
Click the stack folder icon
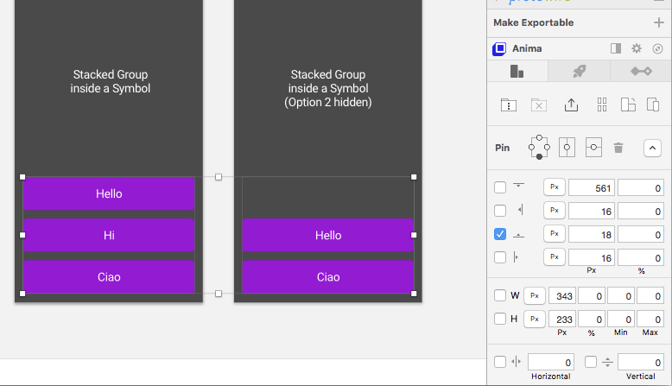click(509, 105)
